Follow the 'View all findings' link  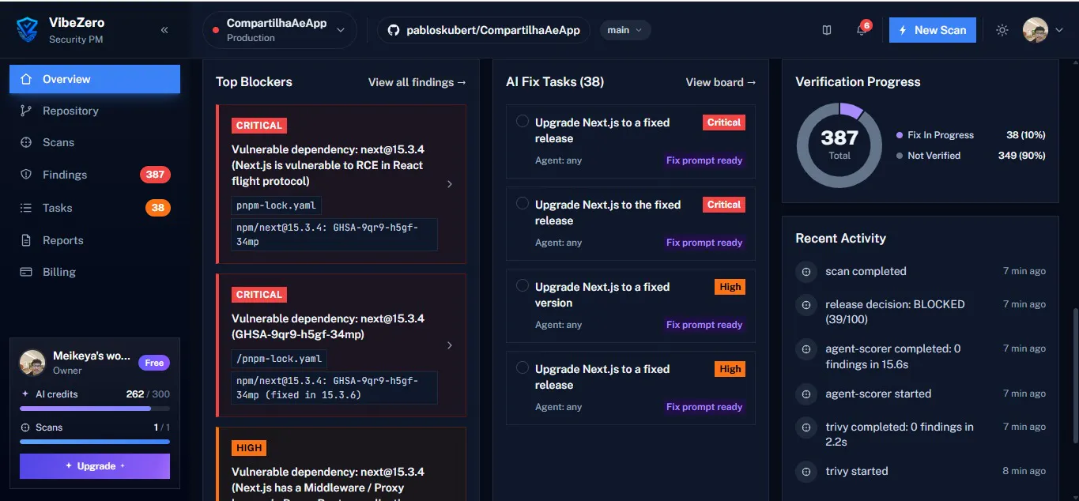tap(417, 82)
